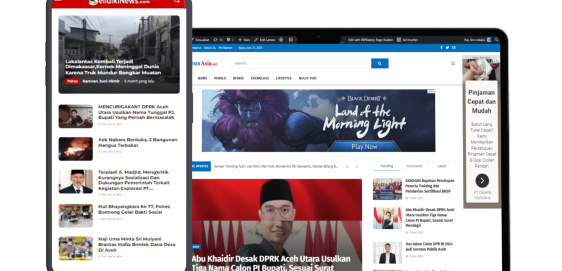562x271 pixels.
Task: Select BISNIS in the navigation menu
Action: coord(238,78)
